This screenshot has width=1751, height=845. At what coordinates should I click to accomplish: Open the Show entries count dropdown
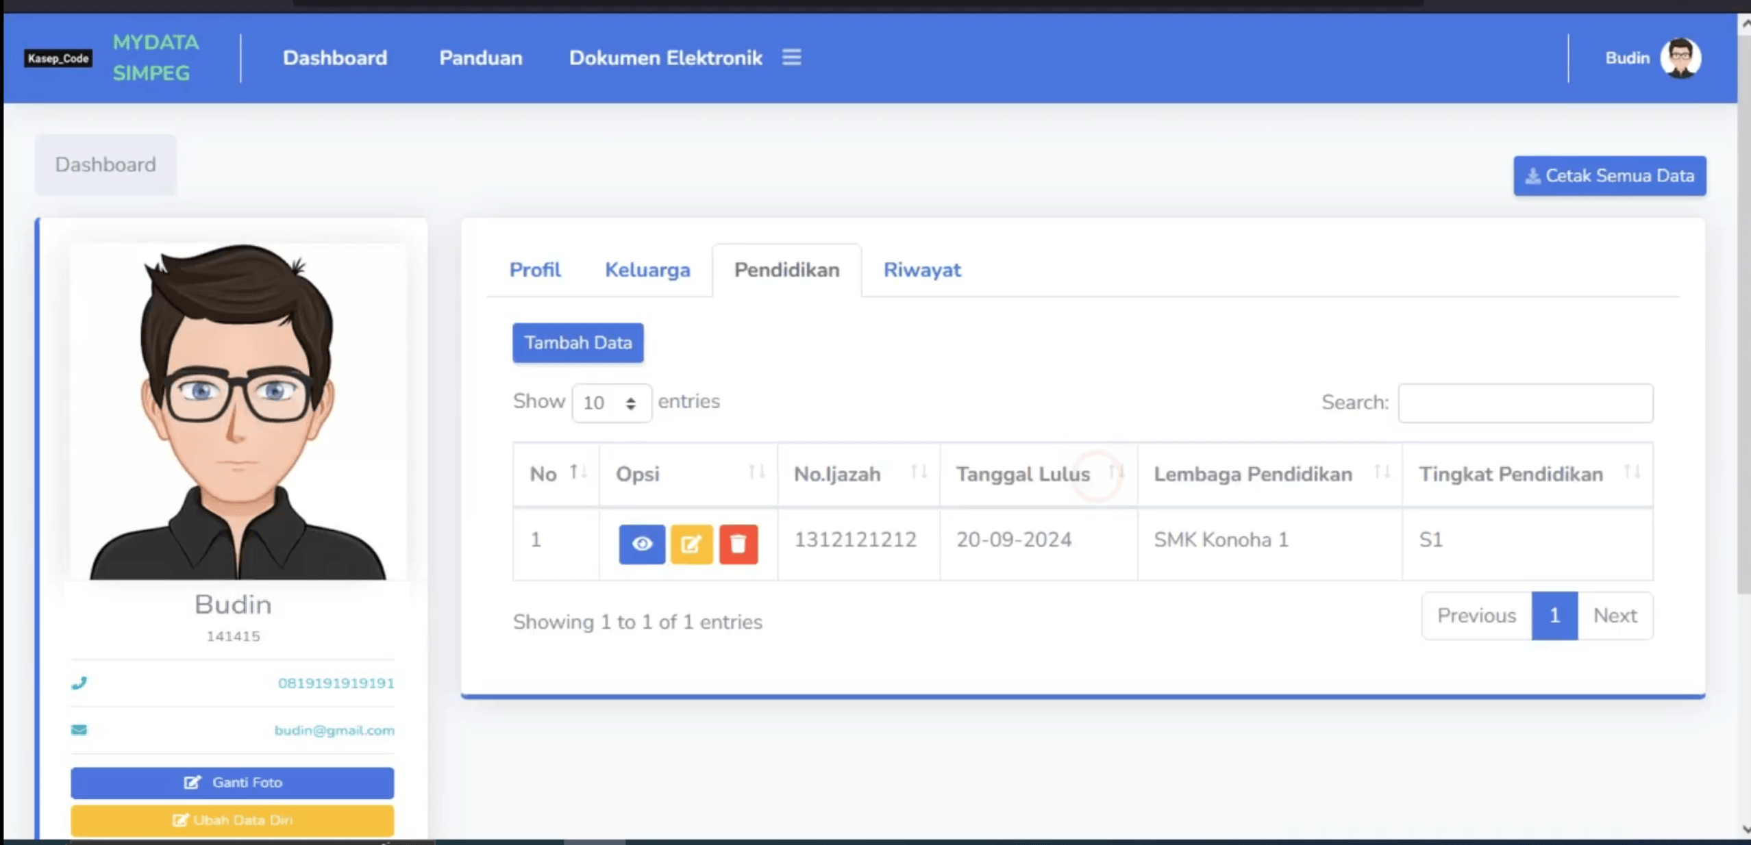[612, 403]
